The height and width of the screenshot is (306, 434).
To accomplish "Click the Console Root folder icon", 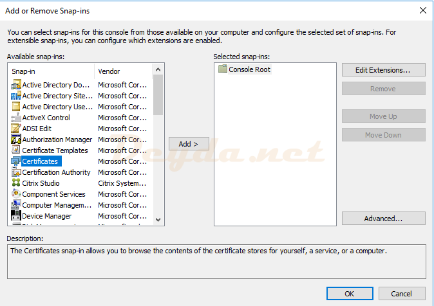I will tap(223, 69).
